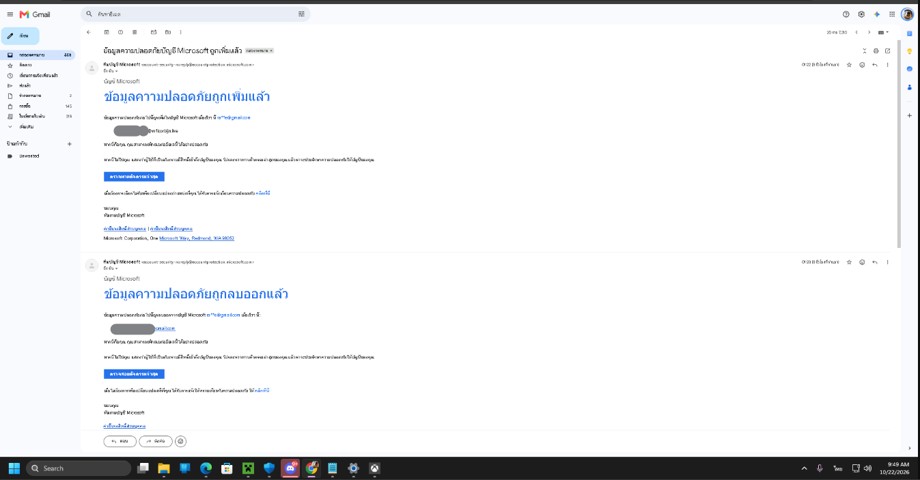Open the toolbar's three-dot more actions menu

click(x=180, y=32)
